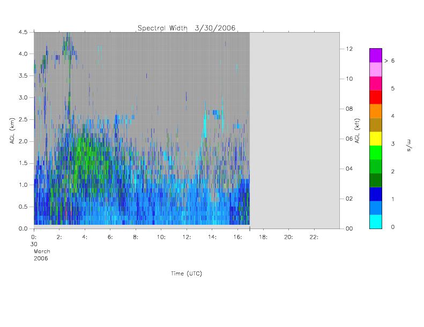Click the 'm/s' colorbar unit label
Viewport: 424px width, 327px height.
click(x=409, y=145)
